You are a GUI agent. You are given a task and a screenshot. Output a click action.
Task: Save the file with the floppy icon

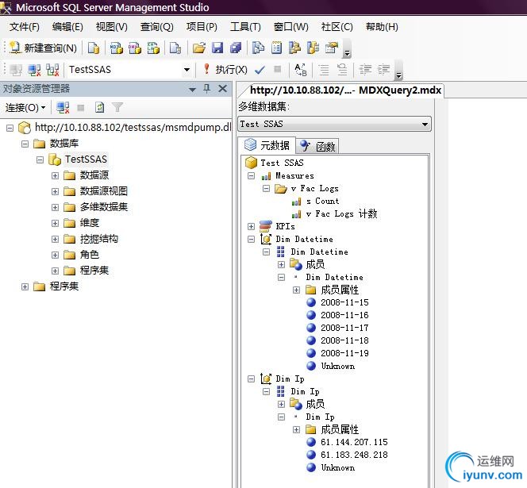[x=217, y=48]
